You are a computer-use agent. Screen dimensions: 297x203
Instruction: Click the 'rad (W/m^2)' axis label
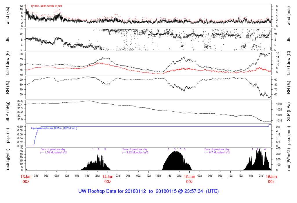click(289, 159)
